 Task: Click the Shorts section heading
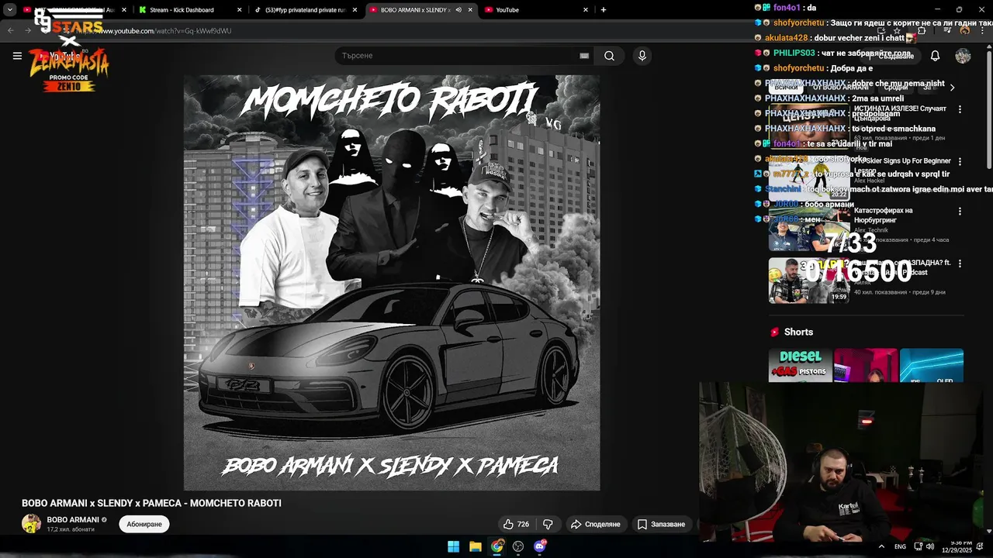[798, 332]
